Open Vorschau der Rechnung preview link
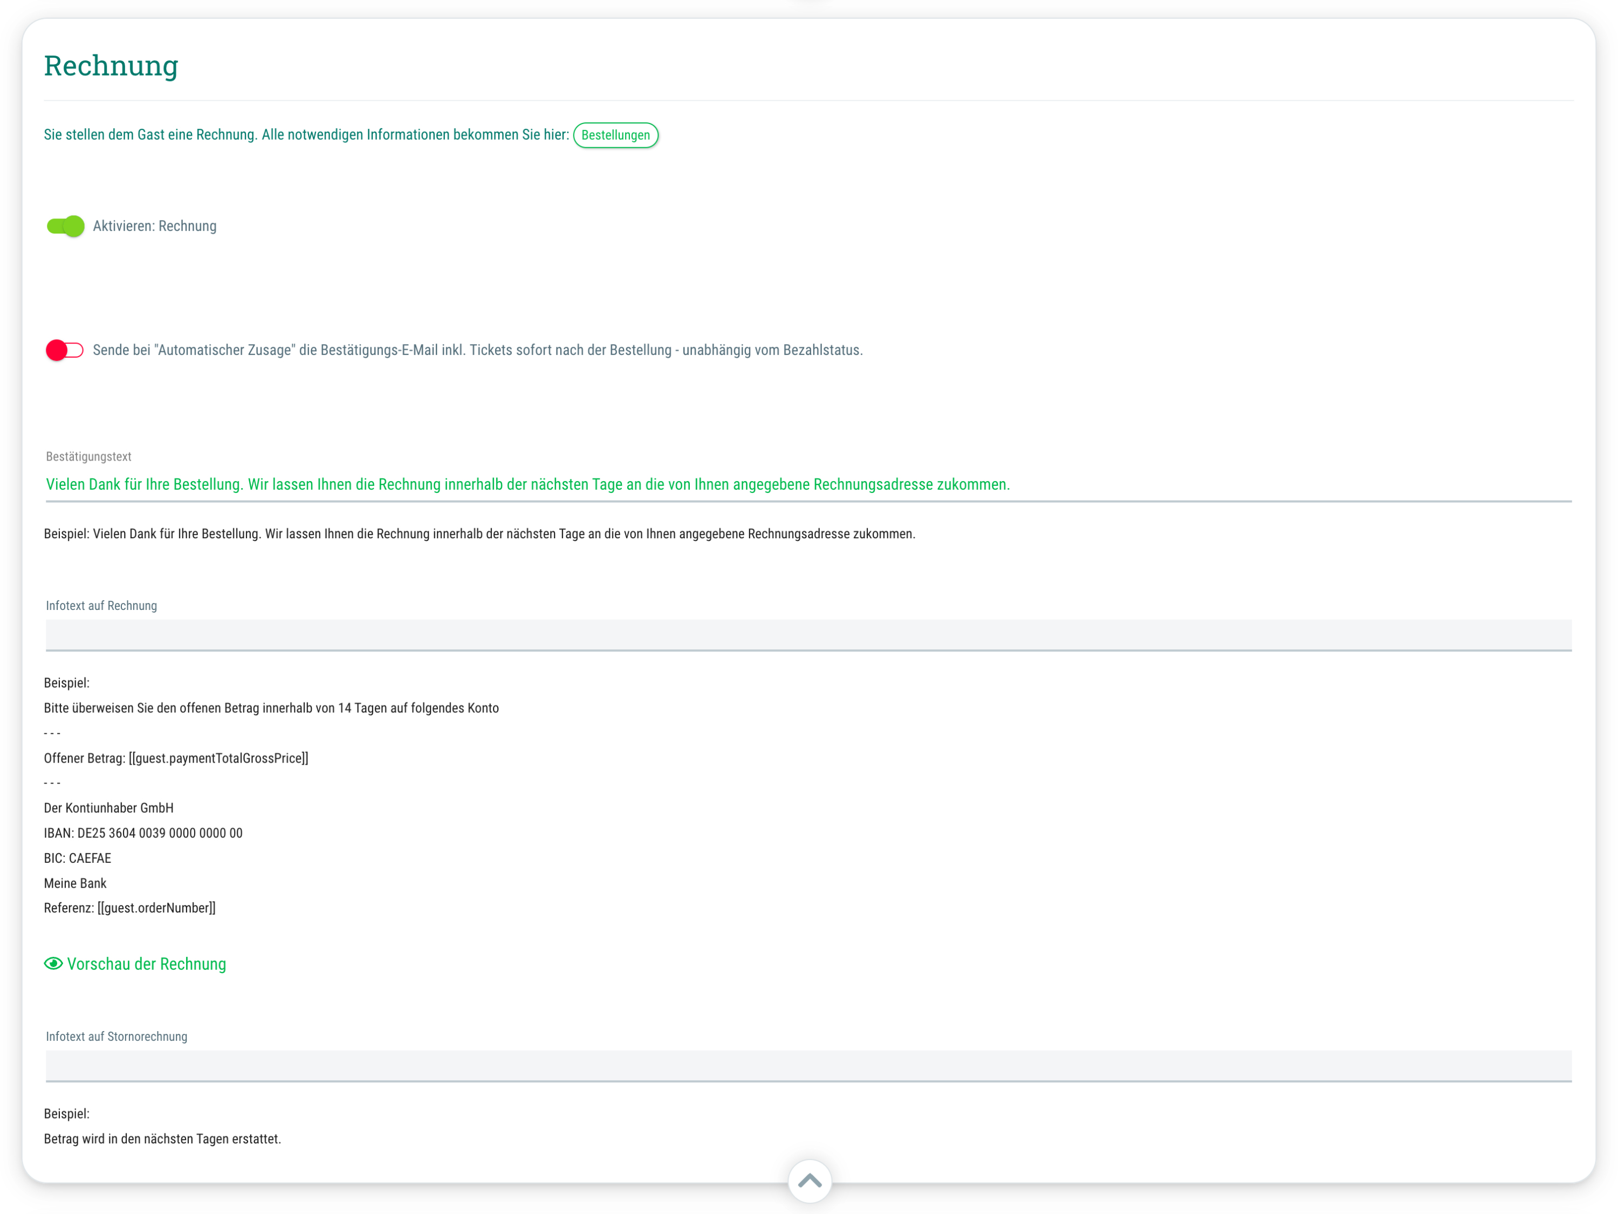The width and height of the screenshot is (1618, 1214). coord(146,964)
